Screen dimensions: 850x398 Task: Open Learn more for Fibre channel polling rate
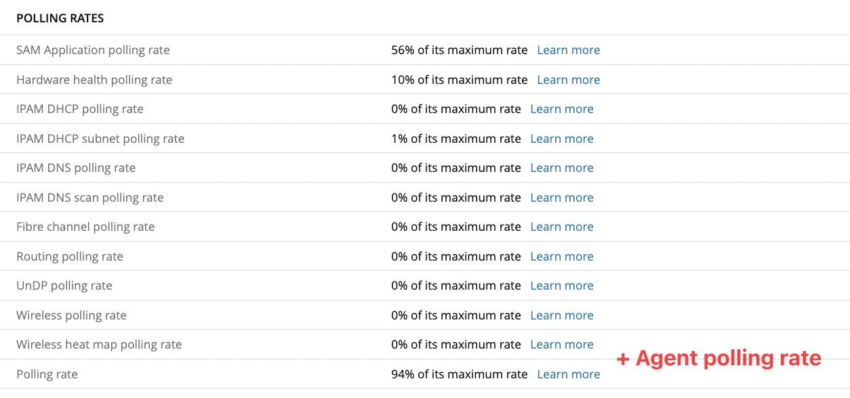[561, 227]
